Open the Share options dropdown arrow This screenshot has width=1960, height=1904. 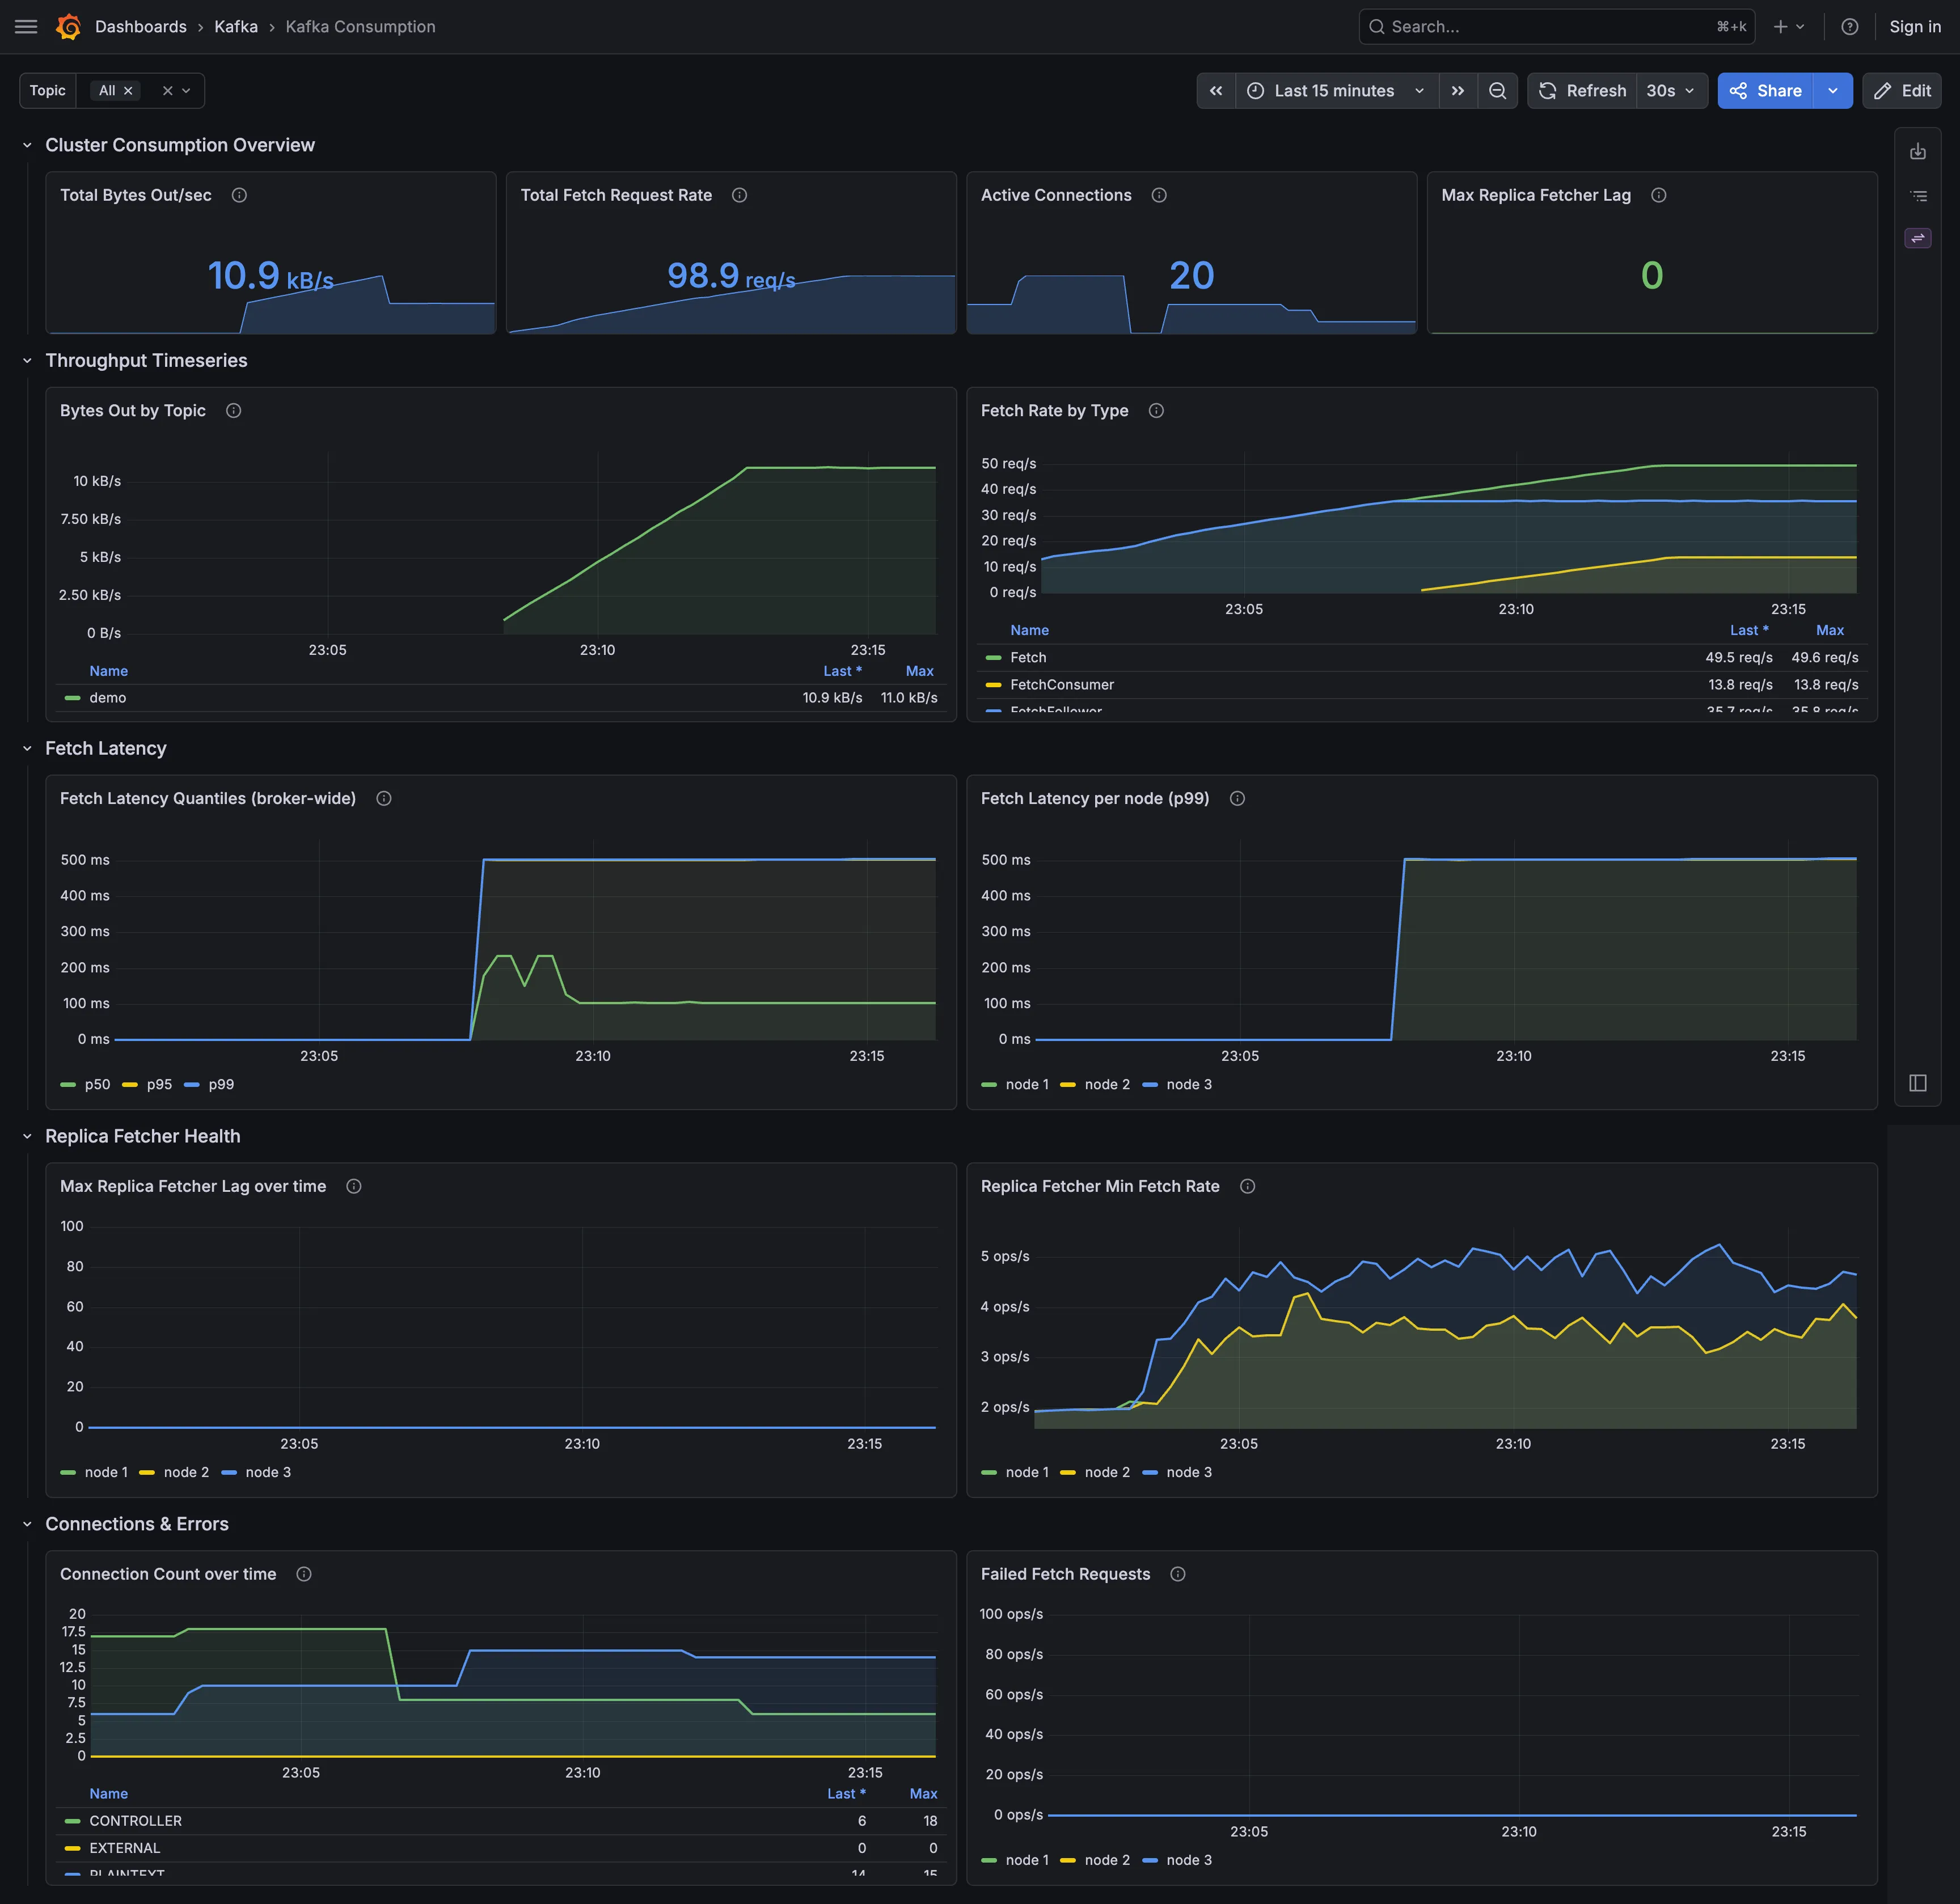click(1832, 91)
